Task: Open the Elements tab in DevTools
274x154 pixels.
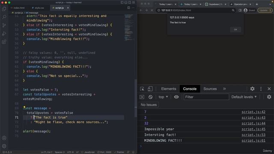Action: (x=169, y=89)
